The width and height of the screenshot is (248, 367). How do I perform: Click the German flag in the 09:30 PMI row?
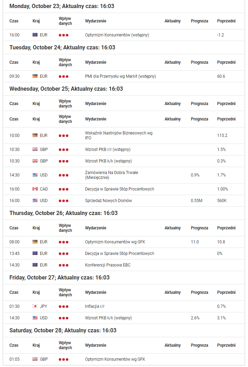(35, 76)
